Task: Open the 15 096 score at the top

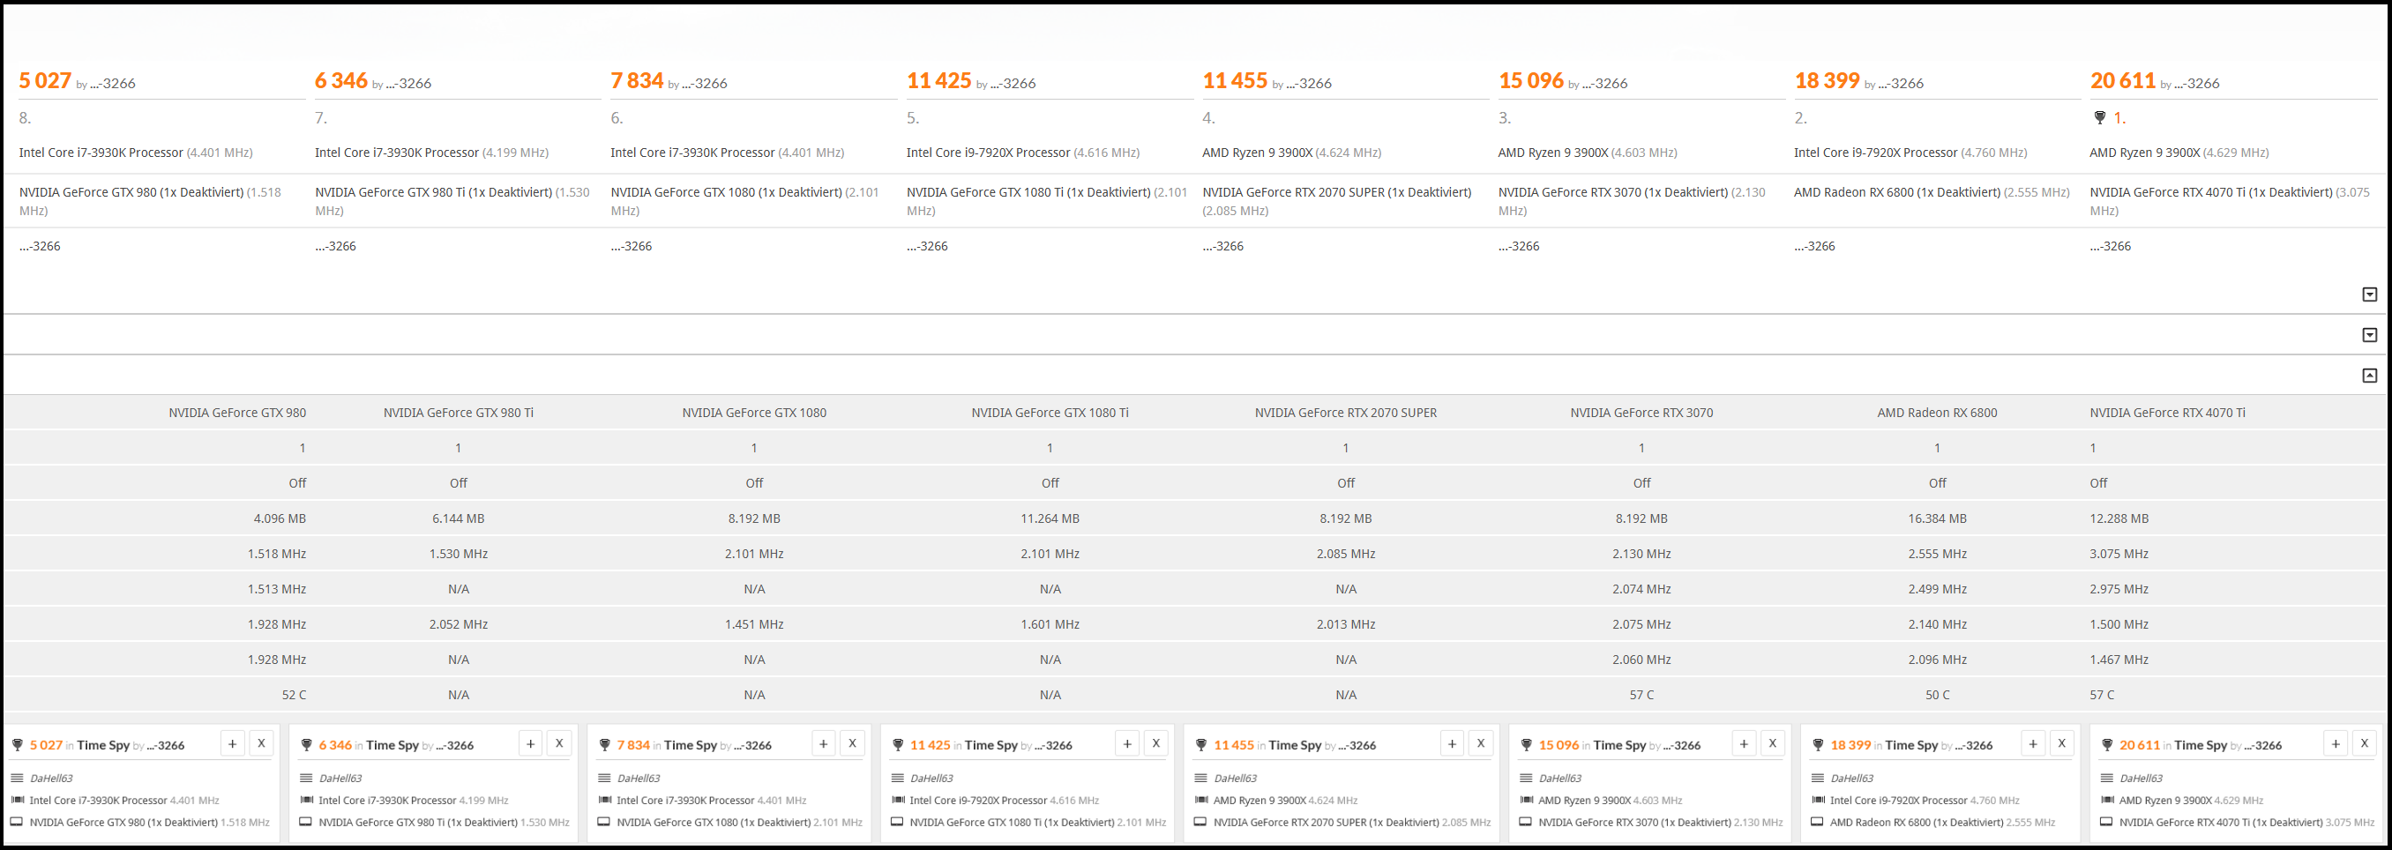Action: (1531, 81)
